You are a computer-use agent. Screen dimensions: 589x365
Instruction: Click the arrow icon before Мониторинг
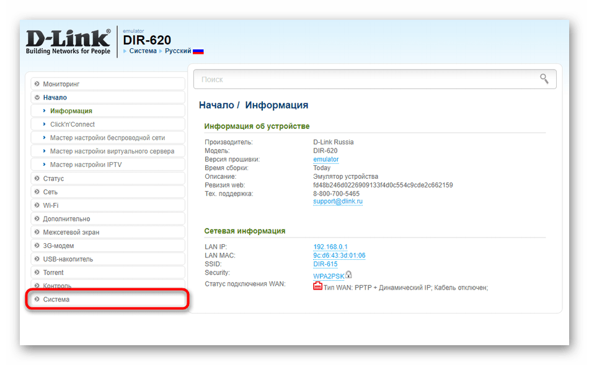point(37,84)
